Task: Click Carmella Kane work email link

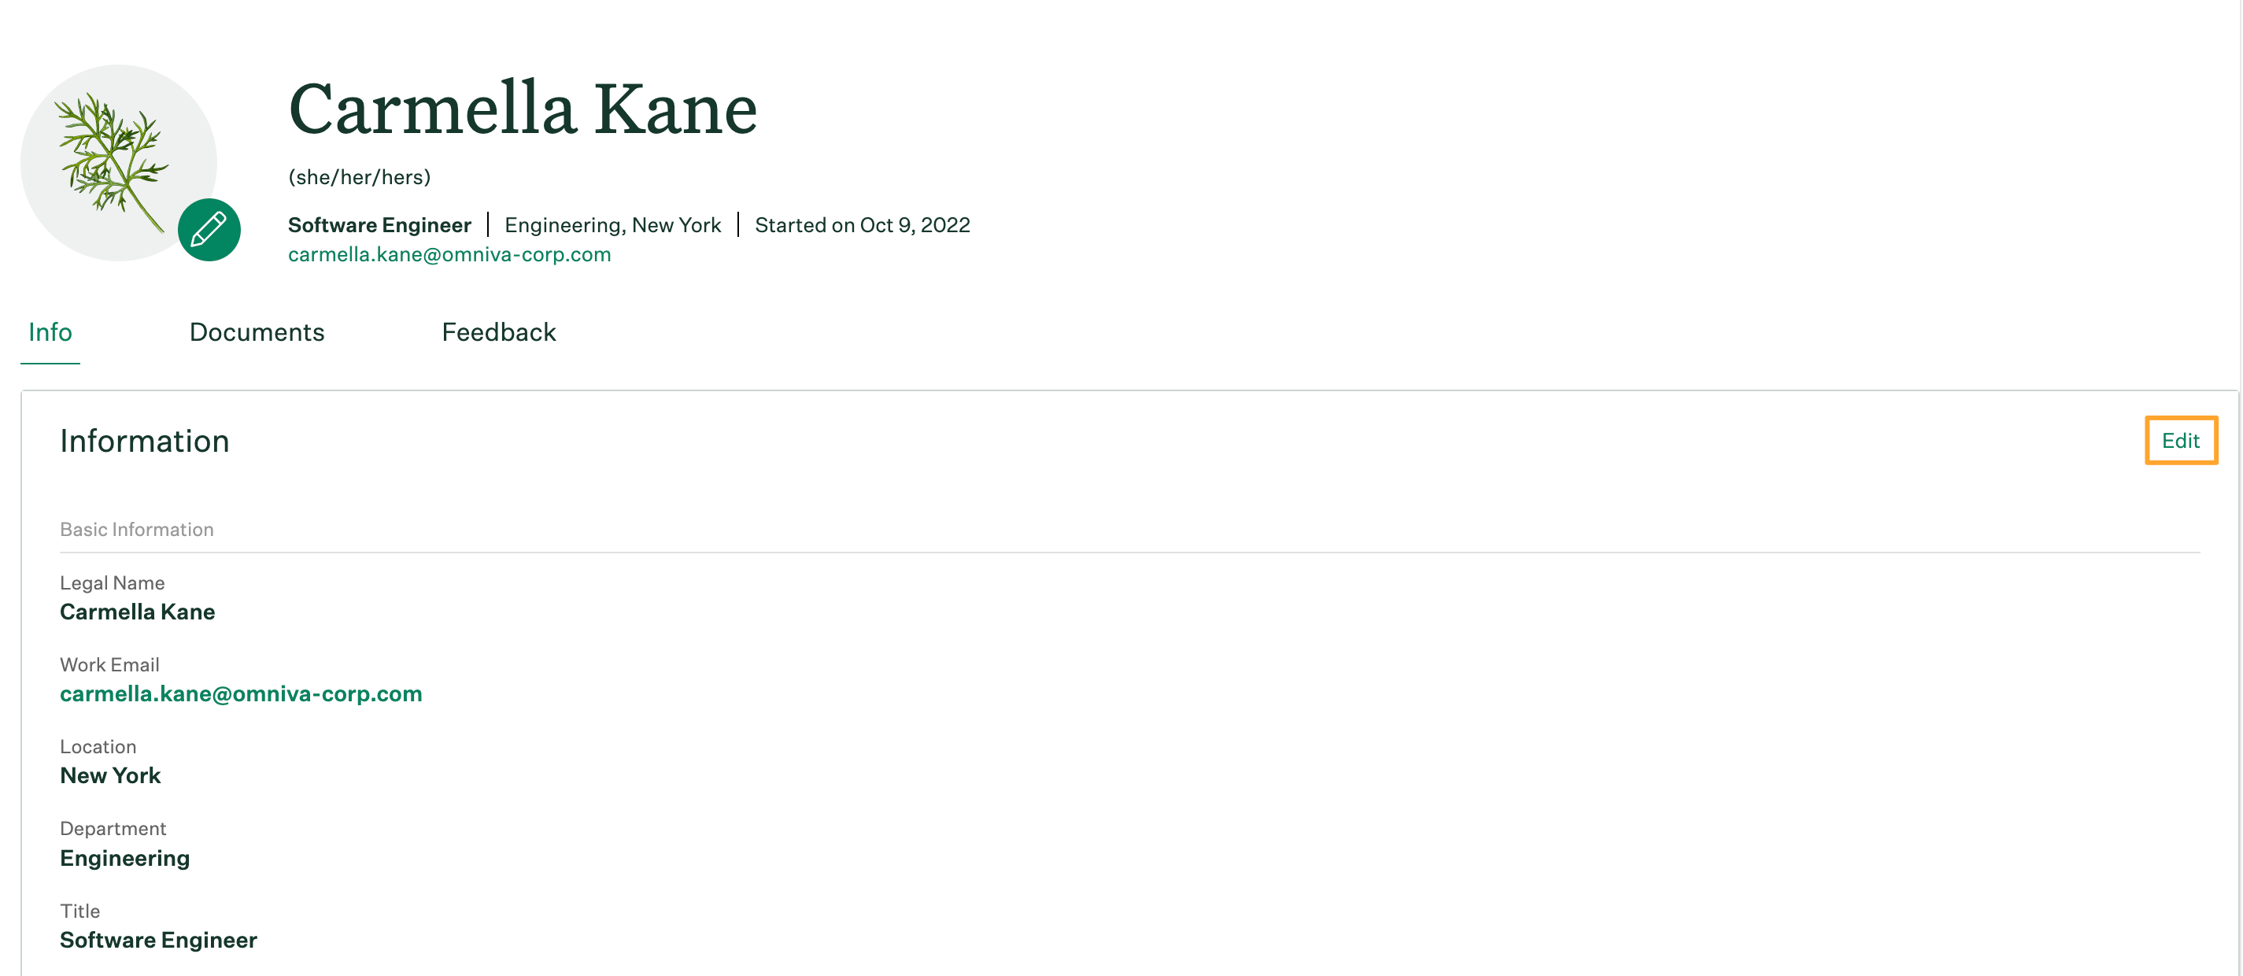Action: [x=240, y=694]
